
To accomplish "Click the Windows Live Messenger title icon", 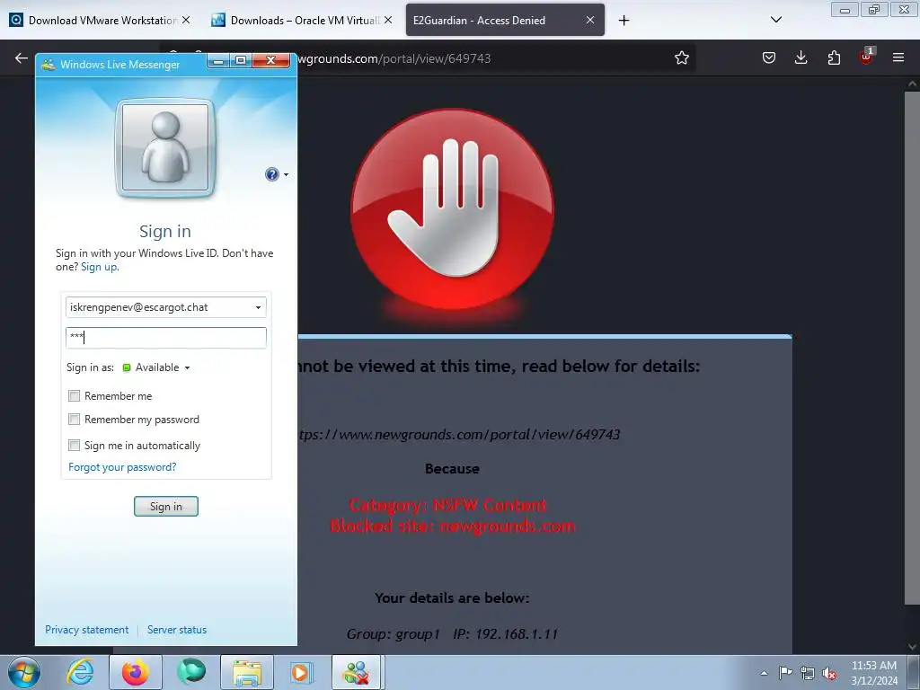I will 49,65.
